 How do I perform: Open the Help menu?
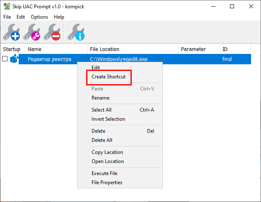coord(59,17)
